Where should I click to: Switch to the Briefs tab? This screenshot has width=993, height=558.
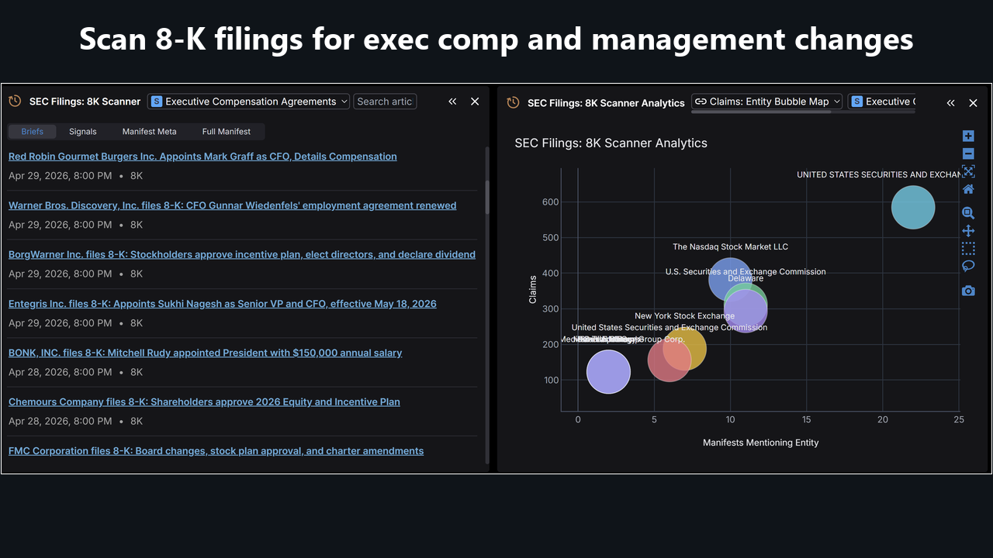coord(33,132)
